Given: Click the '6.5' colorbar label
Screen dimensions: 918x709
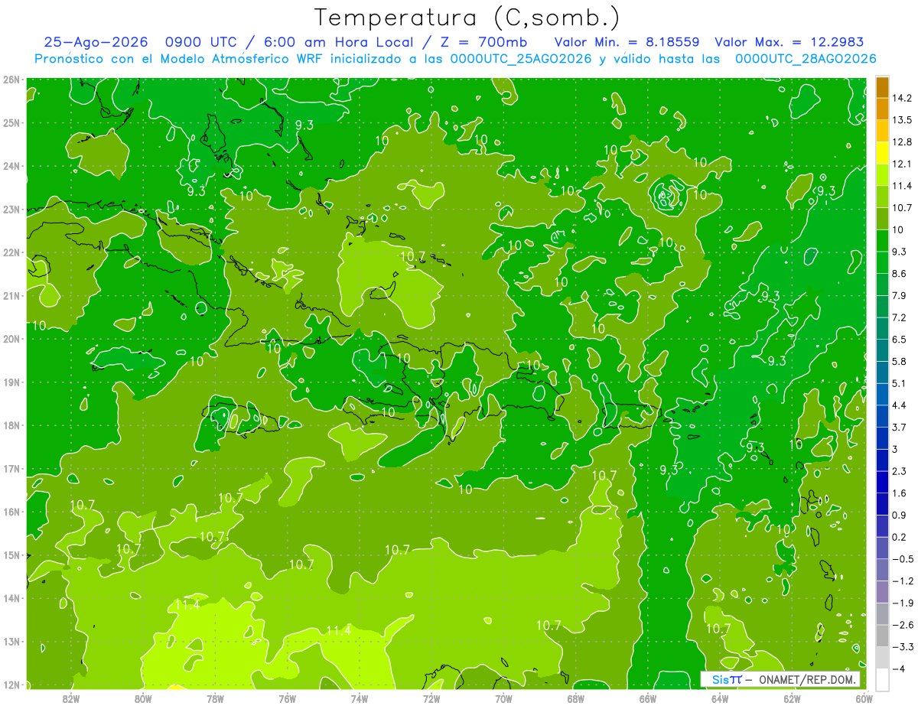Looking at the screenshot, I should click(900, 339).
